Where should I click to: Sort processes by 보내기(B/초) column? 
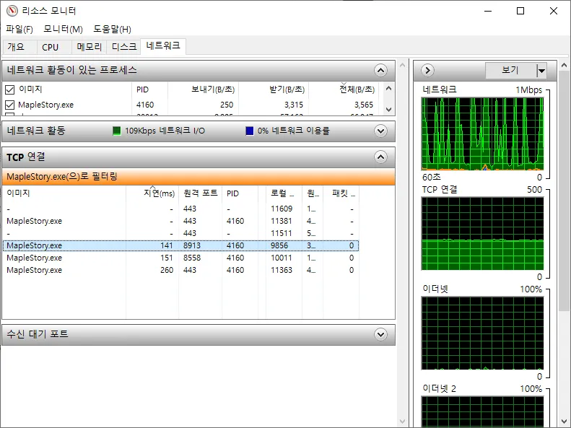click(x=203, y=89)
